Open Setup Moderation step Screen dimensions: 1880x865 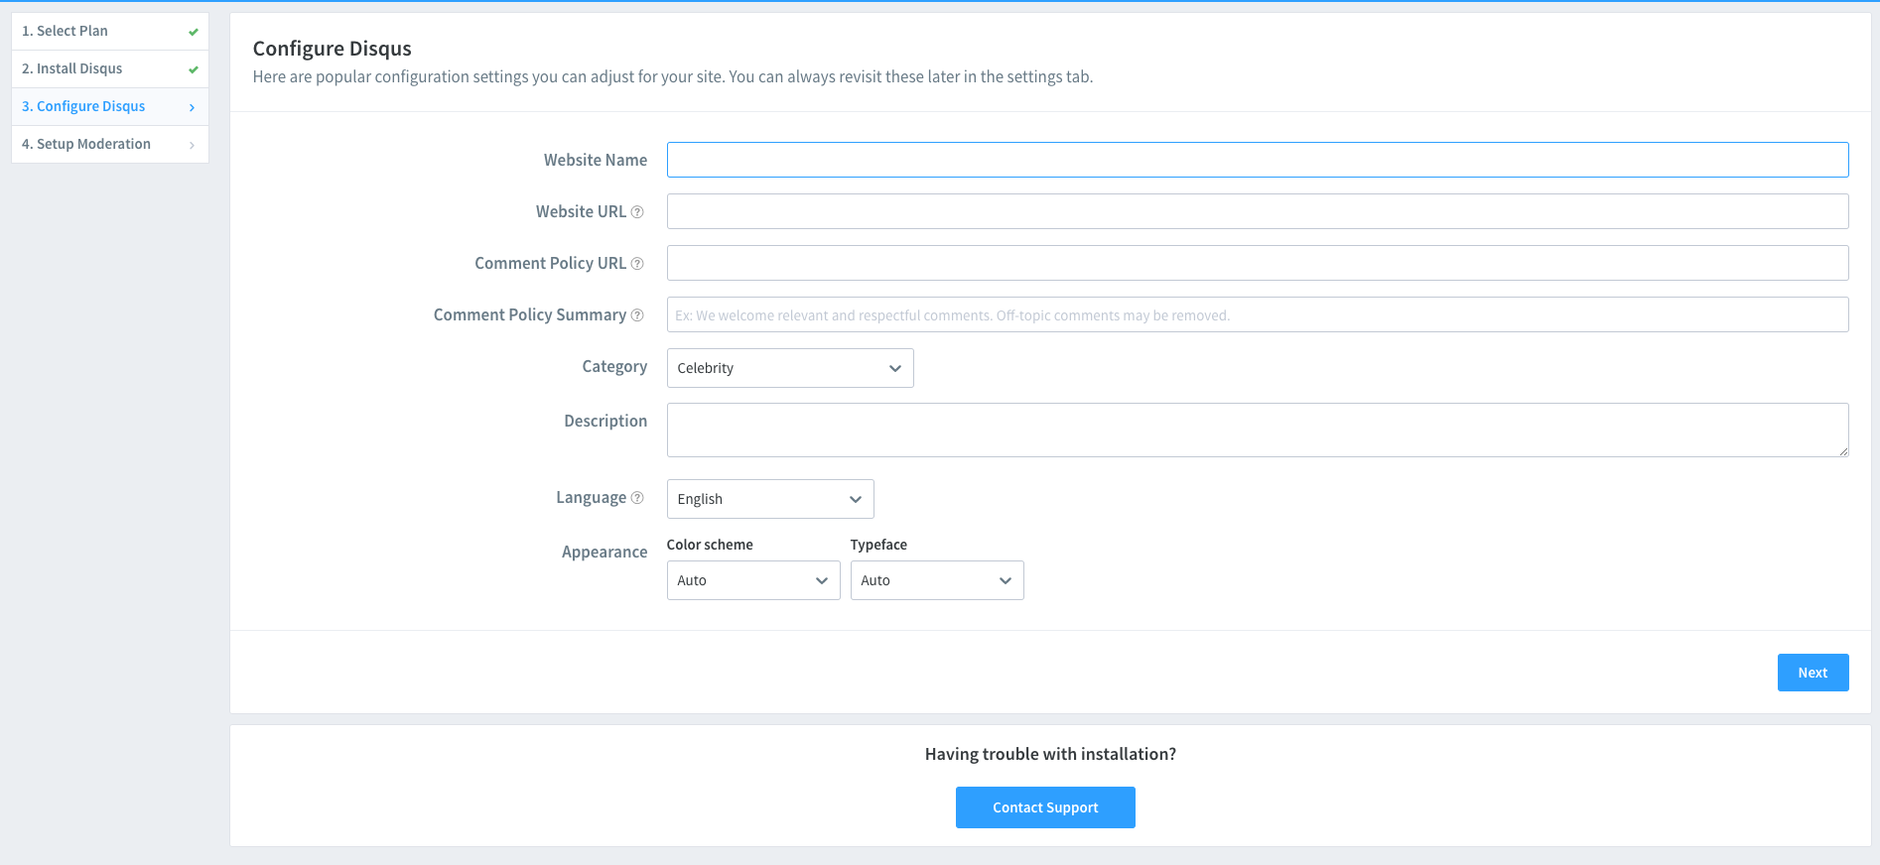(x=110, y=144)
